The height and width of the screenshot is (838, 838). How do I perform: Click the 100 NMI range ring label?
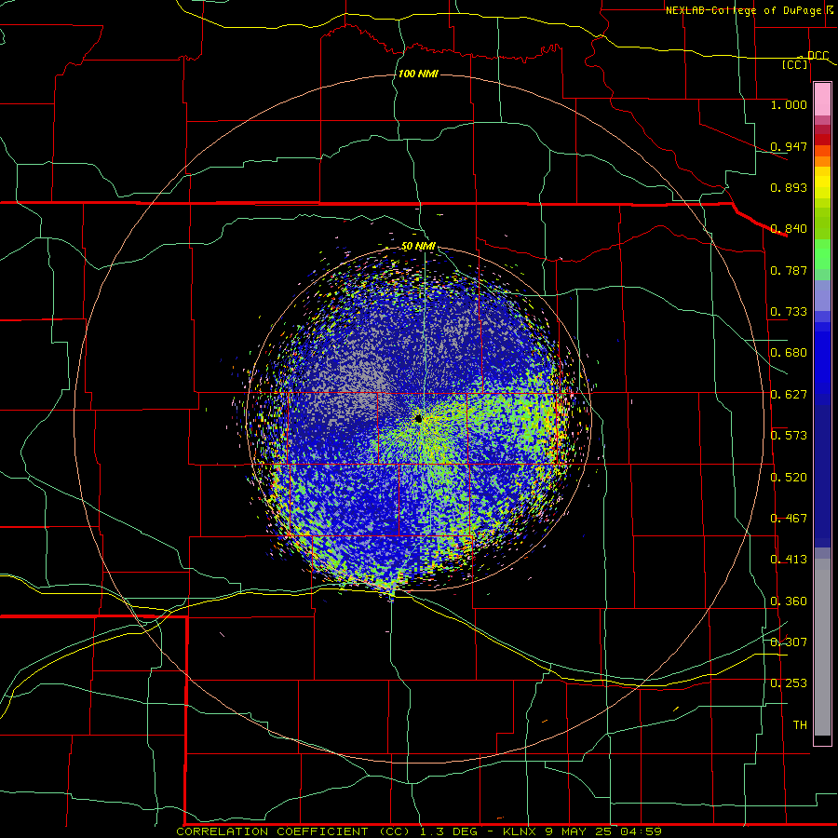pyautogui.click(x=418, y=74)
